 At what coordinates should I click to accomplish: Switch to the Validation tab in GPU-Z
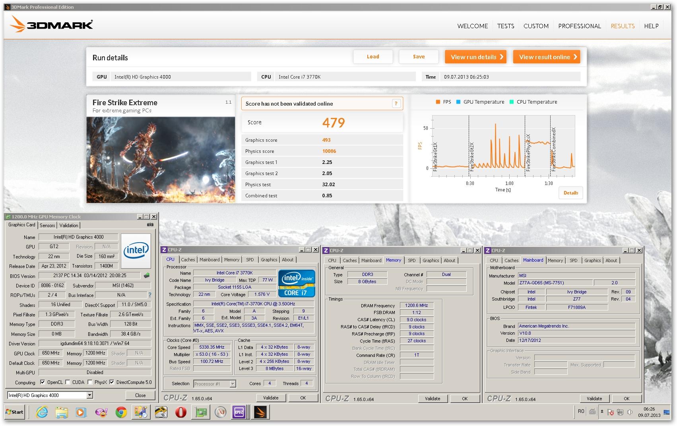[x=69, y=225]
